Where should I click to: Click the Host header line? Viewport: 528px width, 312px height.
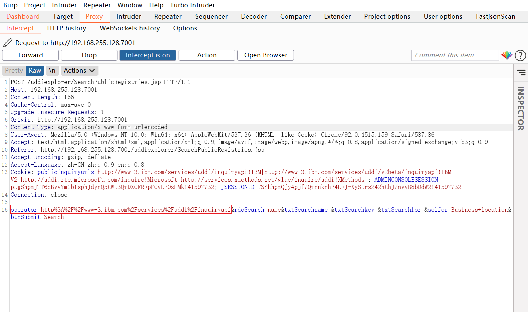[x=54, y=90]
